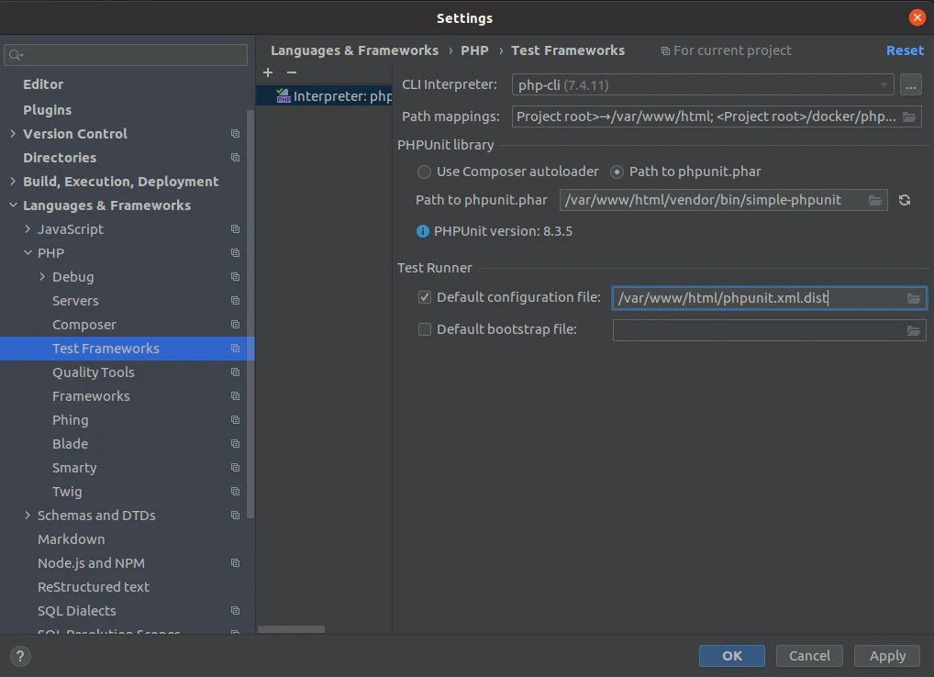Collapse Languages & Frameworks section
The height and width of the screenshot is (677, 934).
click(x=13, y=205)
